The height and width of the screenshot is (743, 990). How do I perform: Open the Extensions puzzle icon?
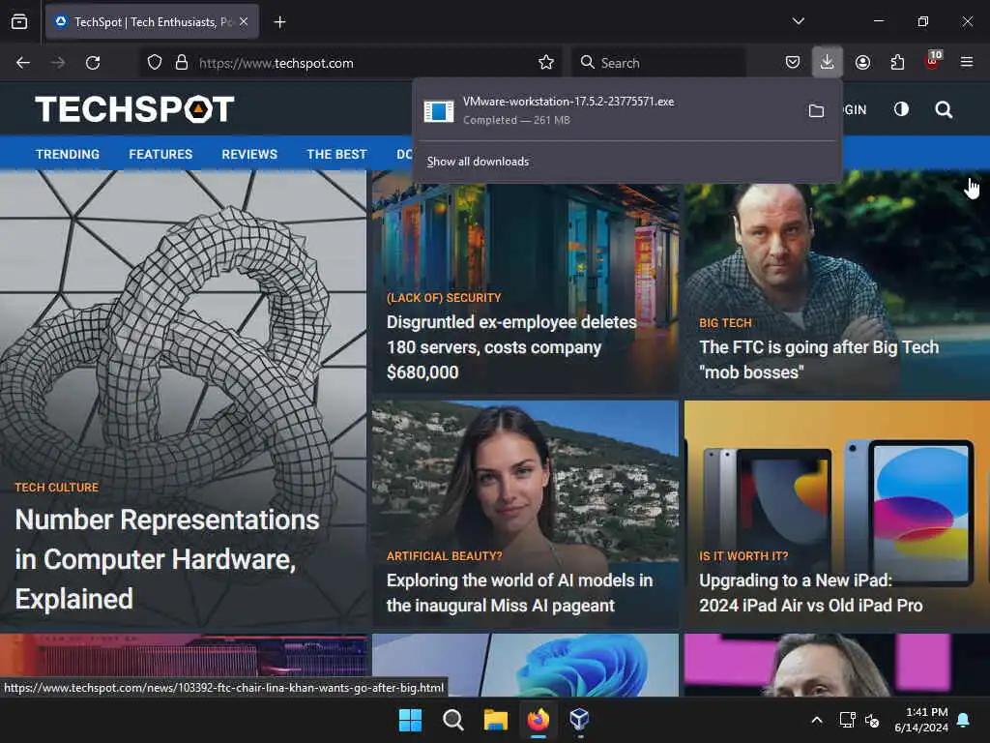tap(897, 63)
